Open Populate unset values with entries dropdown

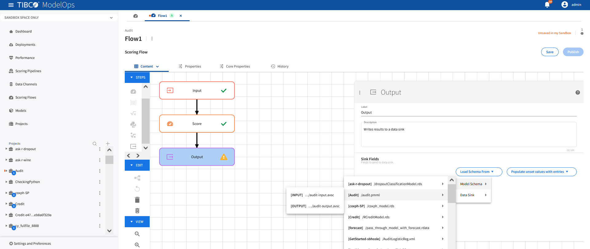pyautogui.click(x=541, y=172)
